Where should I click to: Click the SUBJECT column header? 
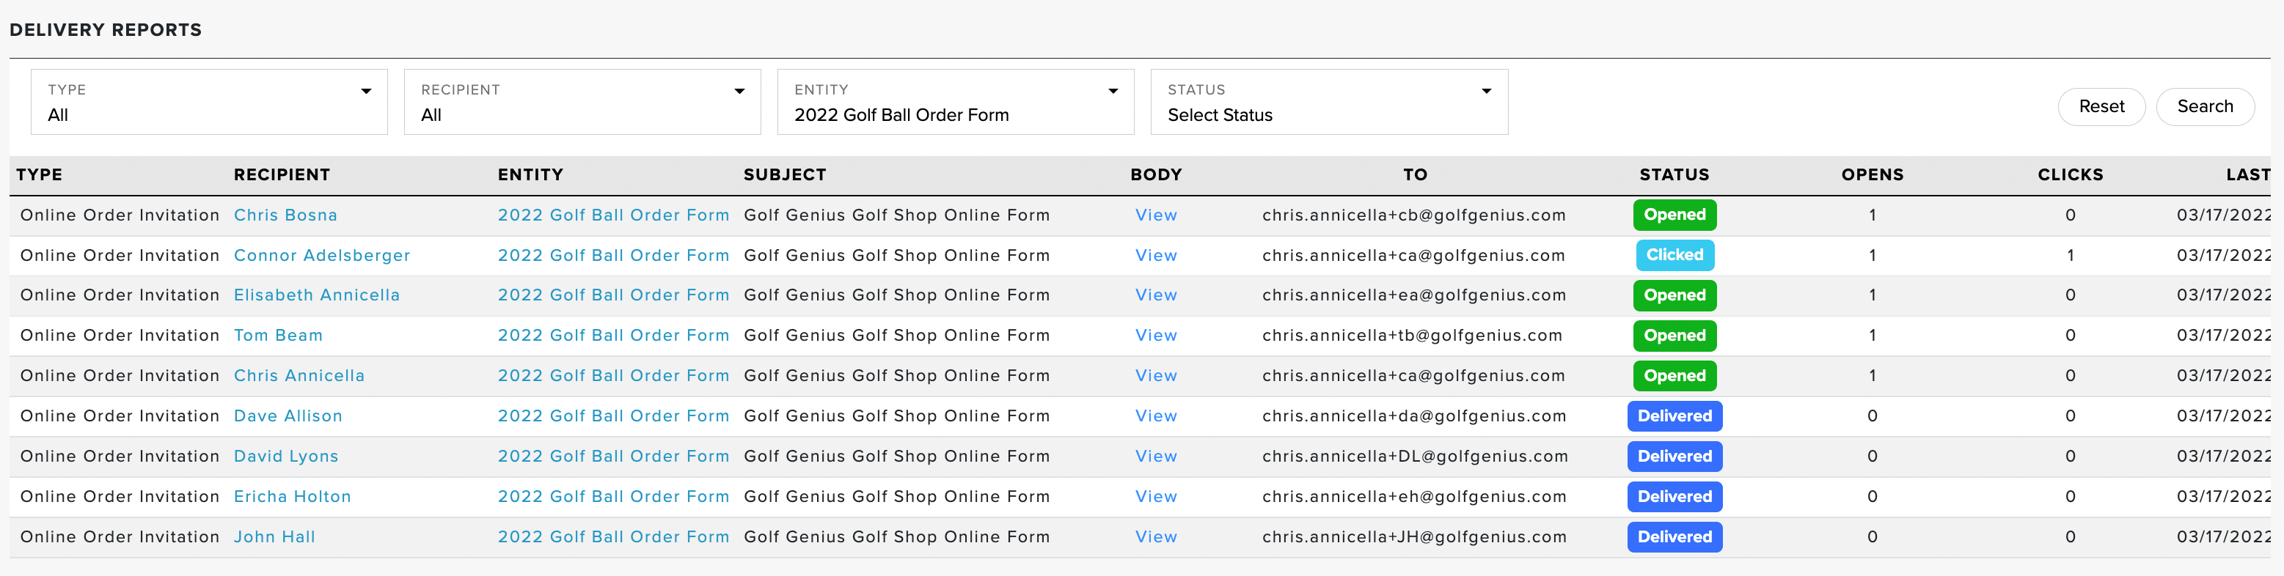(785, 174)
